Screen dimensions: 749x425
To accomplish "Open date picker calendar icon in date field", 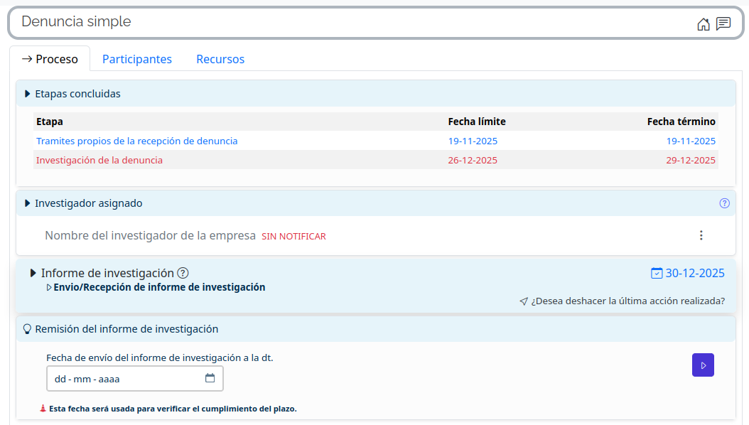I will coord(210,378).
